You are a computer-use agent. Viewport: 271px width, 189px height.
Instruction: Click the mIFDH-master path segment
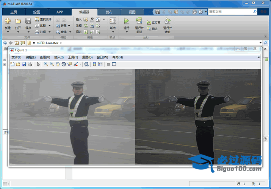47,43
